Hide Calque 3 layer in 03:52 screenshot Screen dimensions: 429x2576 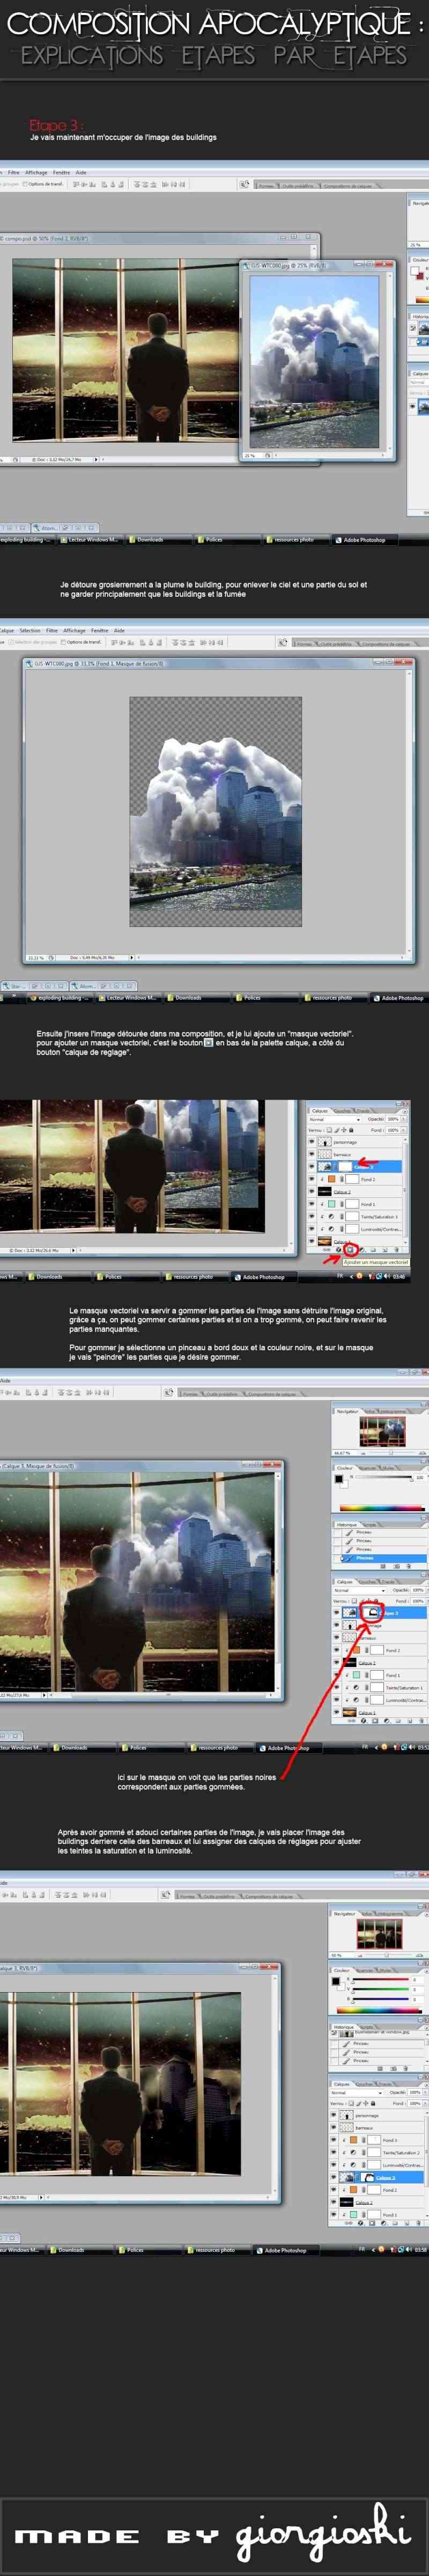337,1613
